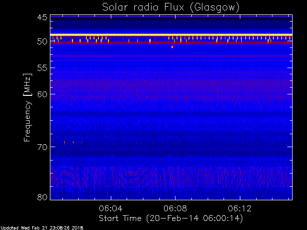Click the plot title "Solar radio Flux (Glasgow)"
Viewport: 307px width, 230px height.
click(x=171, y=7)
